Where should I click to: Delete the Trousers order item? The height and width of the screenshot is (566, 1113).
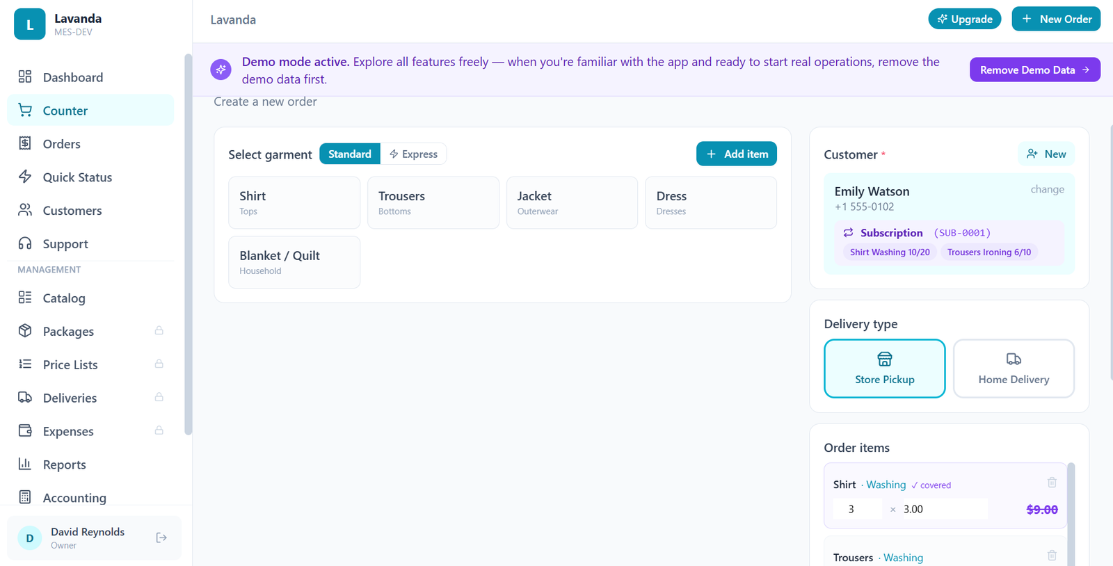click(x=1052, y=556)
